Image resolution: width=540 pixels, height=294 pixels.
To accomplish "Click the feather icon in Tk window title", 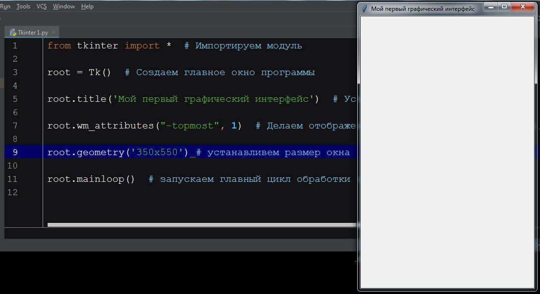I will click(x=364, y=8).
